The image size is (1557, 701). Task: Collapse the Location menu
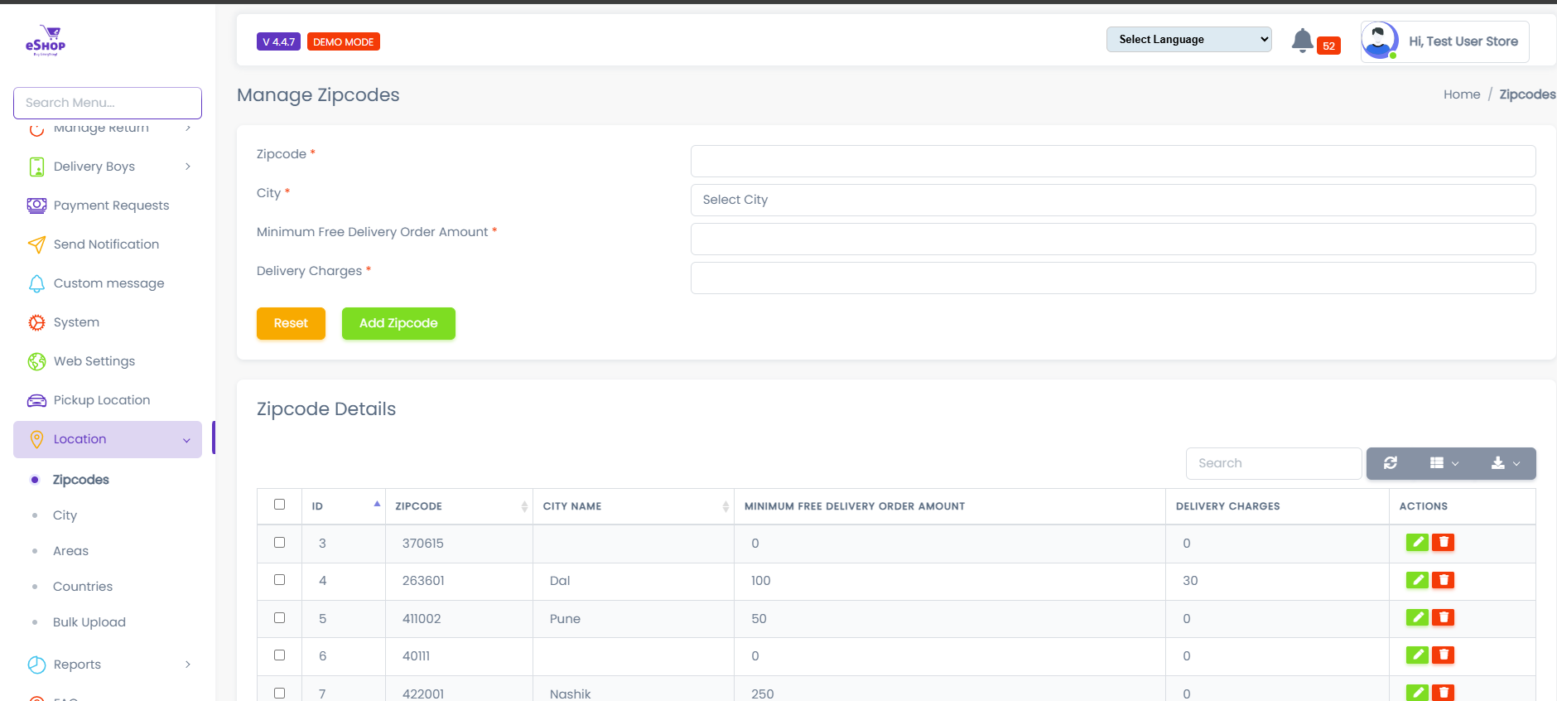[x=108, y=439]
